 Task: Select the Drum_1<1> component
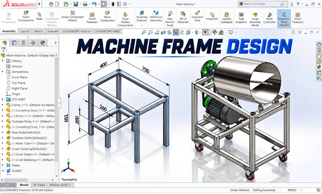33,116
